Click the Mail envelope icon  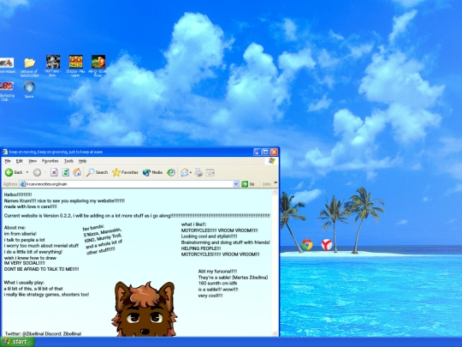click(x=185, y=172)
